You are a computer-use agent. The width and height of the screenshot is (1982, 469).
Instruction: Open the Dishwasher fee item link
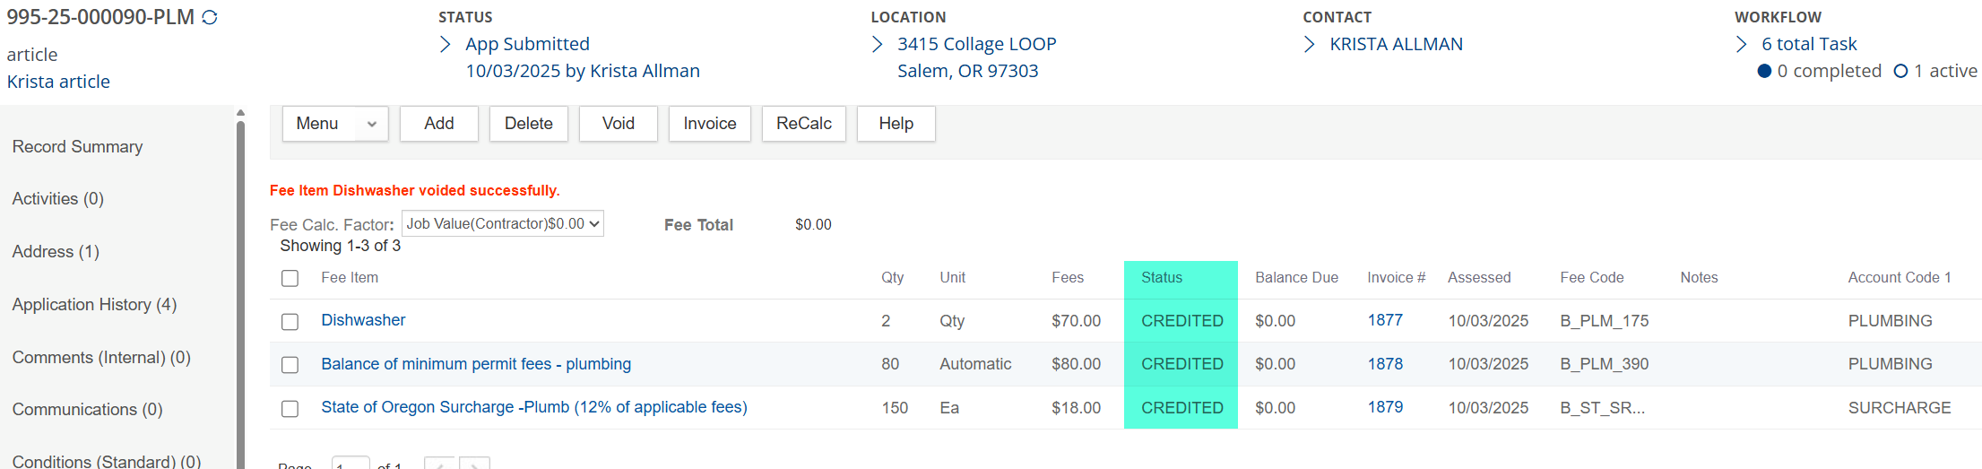(363, 320)
